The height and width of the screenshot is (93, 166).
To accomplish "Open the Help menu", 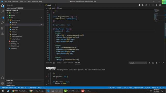I will point(41,2).
